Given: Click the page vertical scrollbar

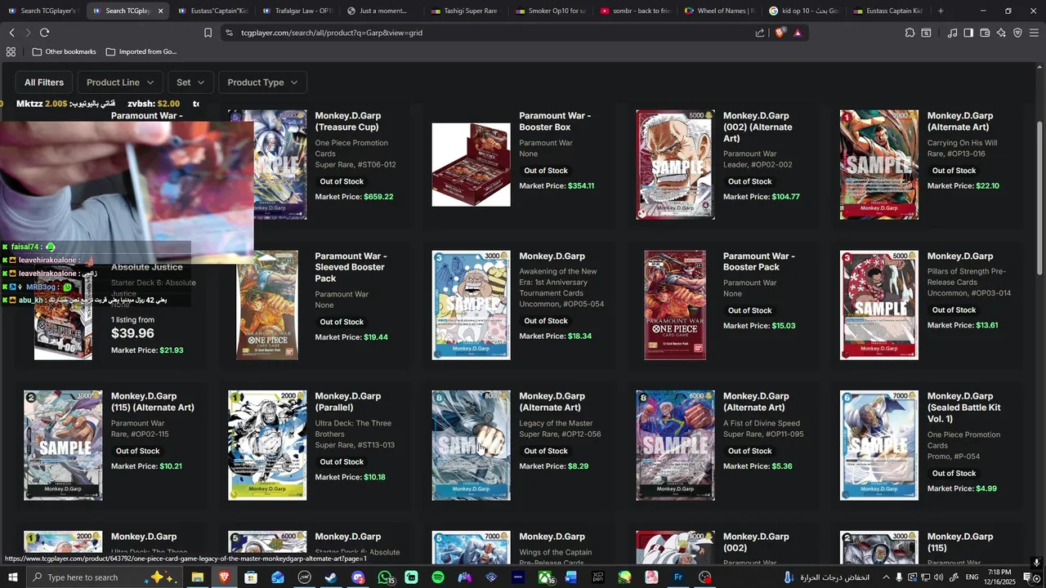Looking at the screenshot, I should pos(1039,199).
